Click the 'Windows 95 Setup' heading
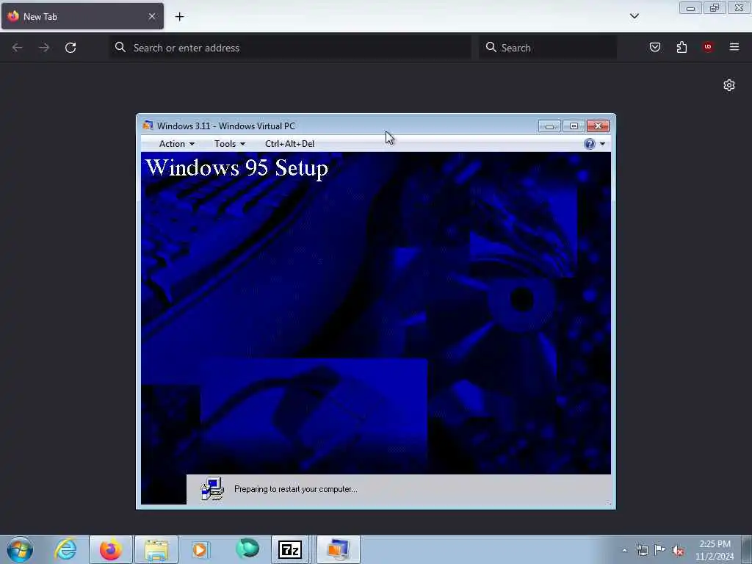 click(236, 168)
